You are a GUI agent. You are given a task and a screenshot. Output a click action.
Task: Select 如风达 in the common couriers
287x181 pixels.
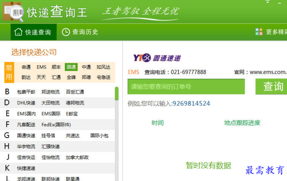104,67
